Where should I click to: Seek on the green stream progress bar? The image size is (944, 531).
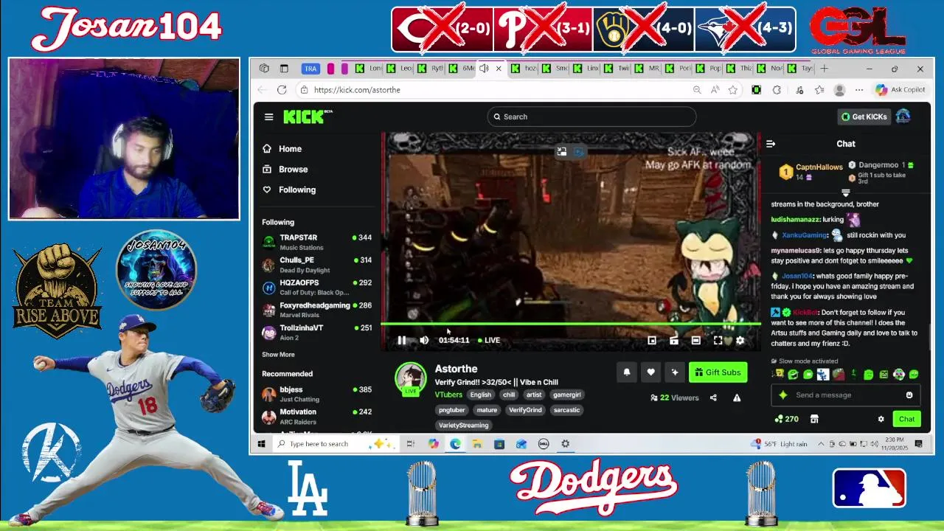tap(571, 324)
